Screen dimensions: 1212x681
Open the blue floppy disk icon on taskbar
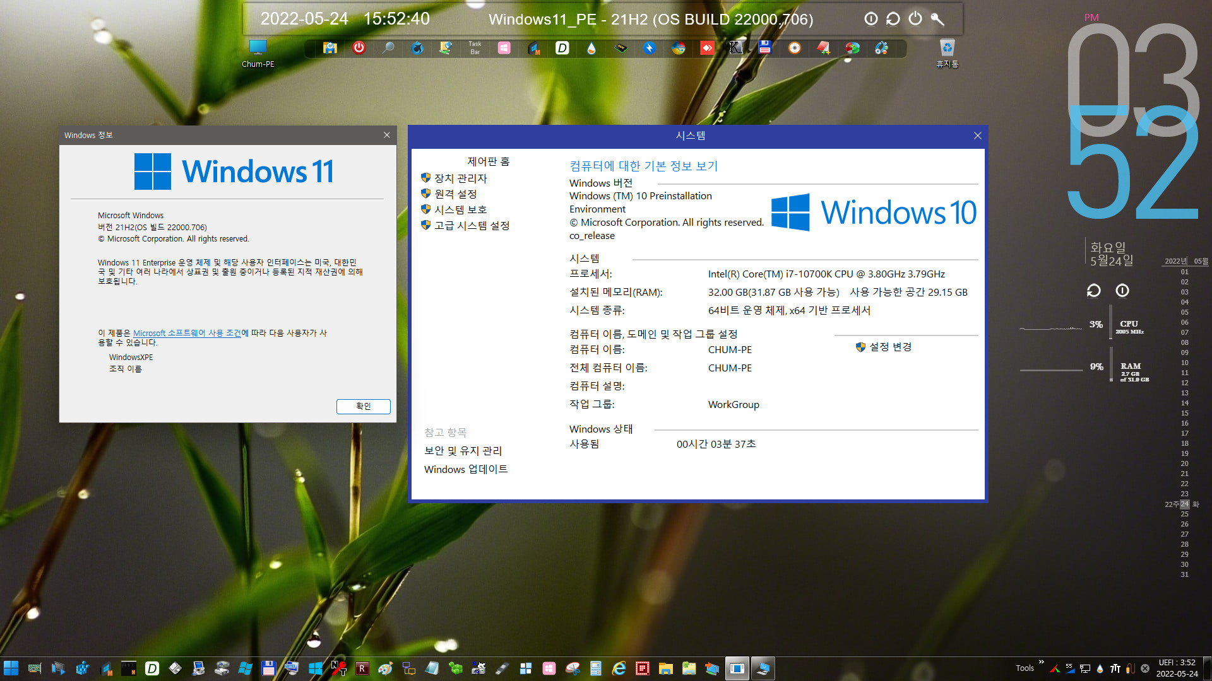tap(268, 668)
